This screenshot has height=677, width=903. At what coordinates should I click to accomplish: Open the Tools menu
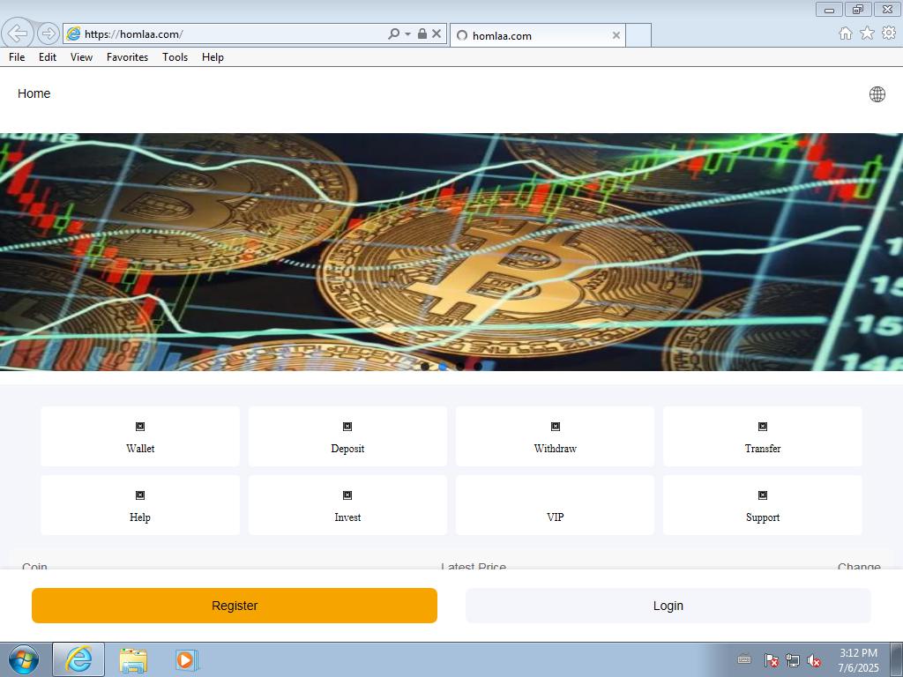(175, 57)
